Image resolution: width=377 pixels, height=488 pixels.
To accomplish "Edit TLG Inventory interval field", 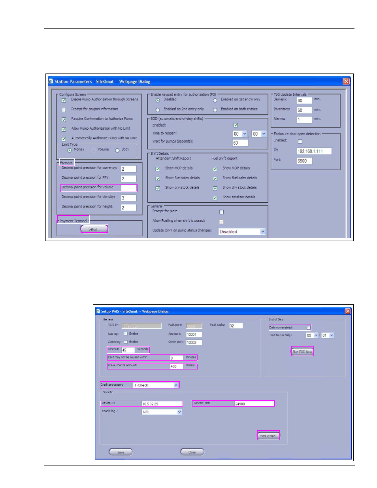I will point(304,110).
